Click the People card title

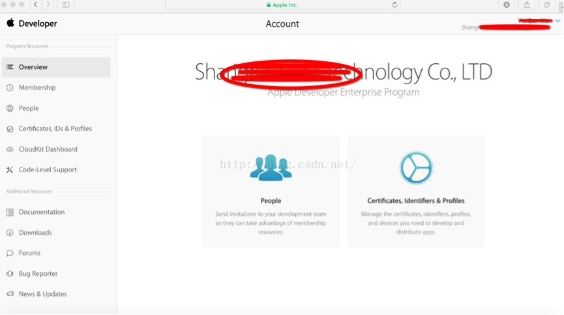pyautogui.click(x=271, y=201)
